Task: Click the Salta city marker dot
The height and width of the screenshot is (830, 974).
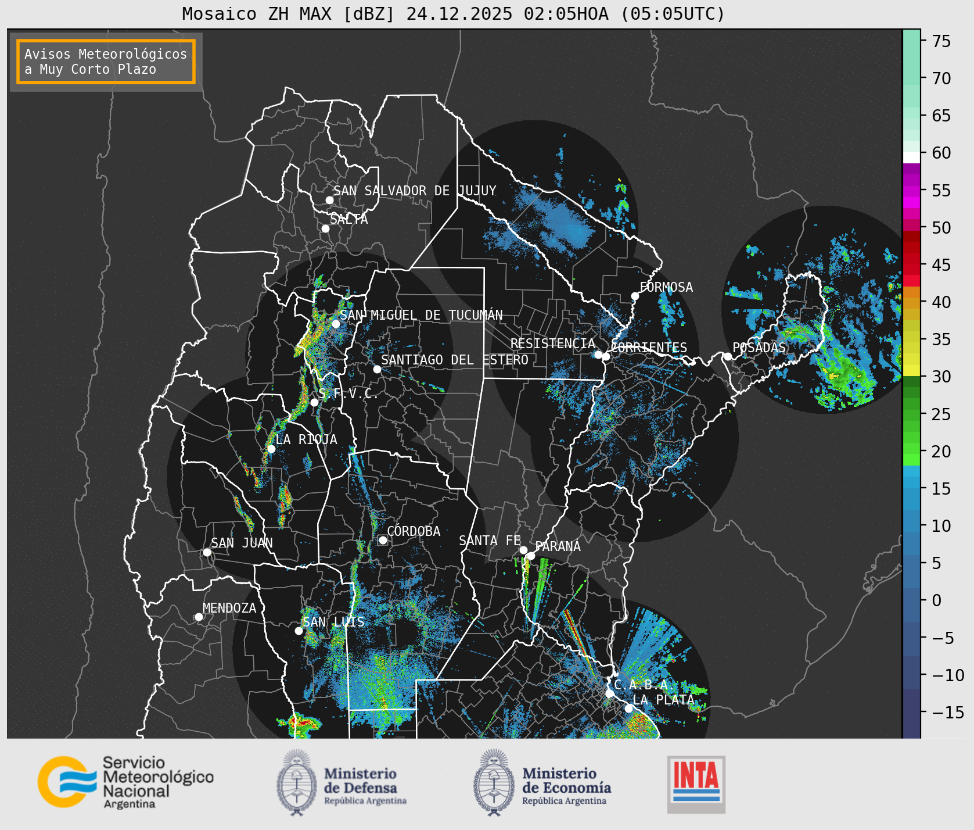Action: 325,228
